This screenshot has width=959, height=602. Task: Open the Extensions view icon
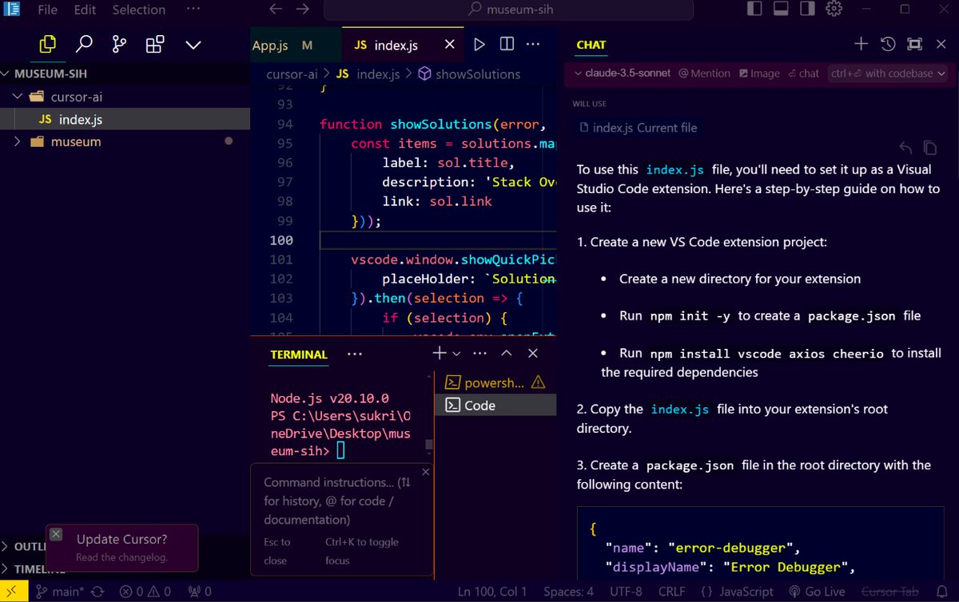pyautogui.click(x=153, y=46)
